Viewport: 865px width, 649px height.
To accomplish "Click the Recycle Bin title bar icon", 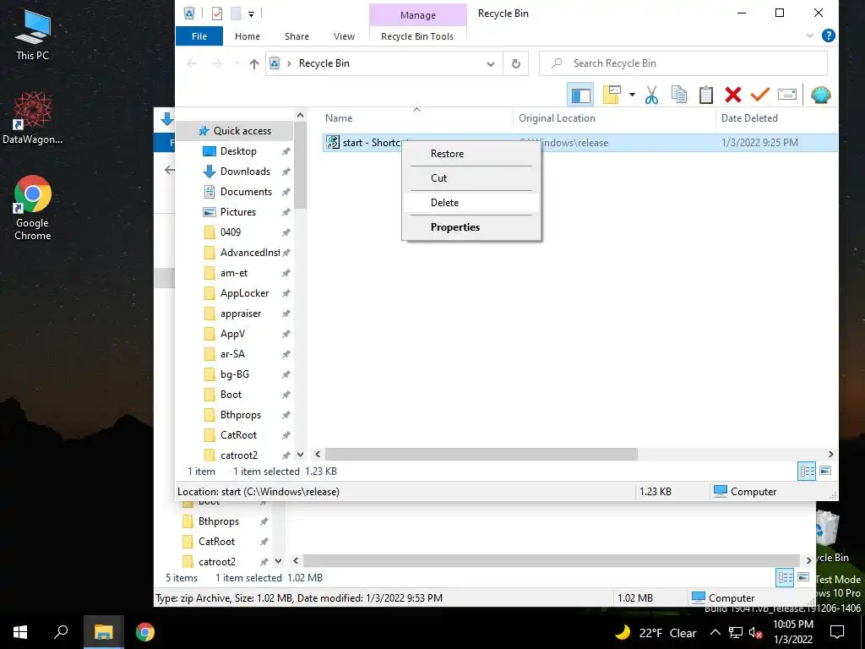I will [189, 14].
